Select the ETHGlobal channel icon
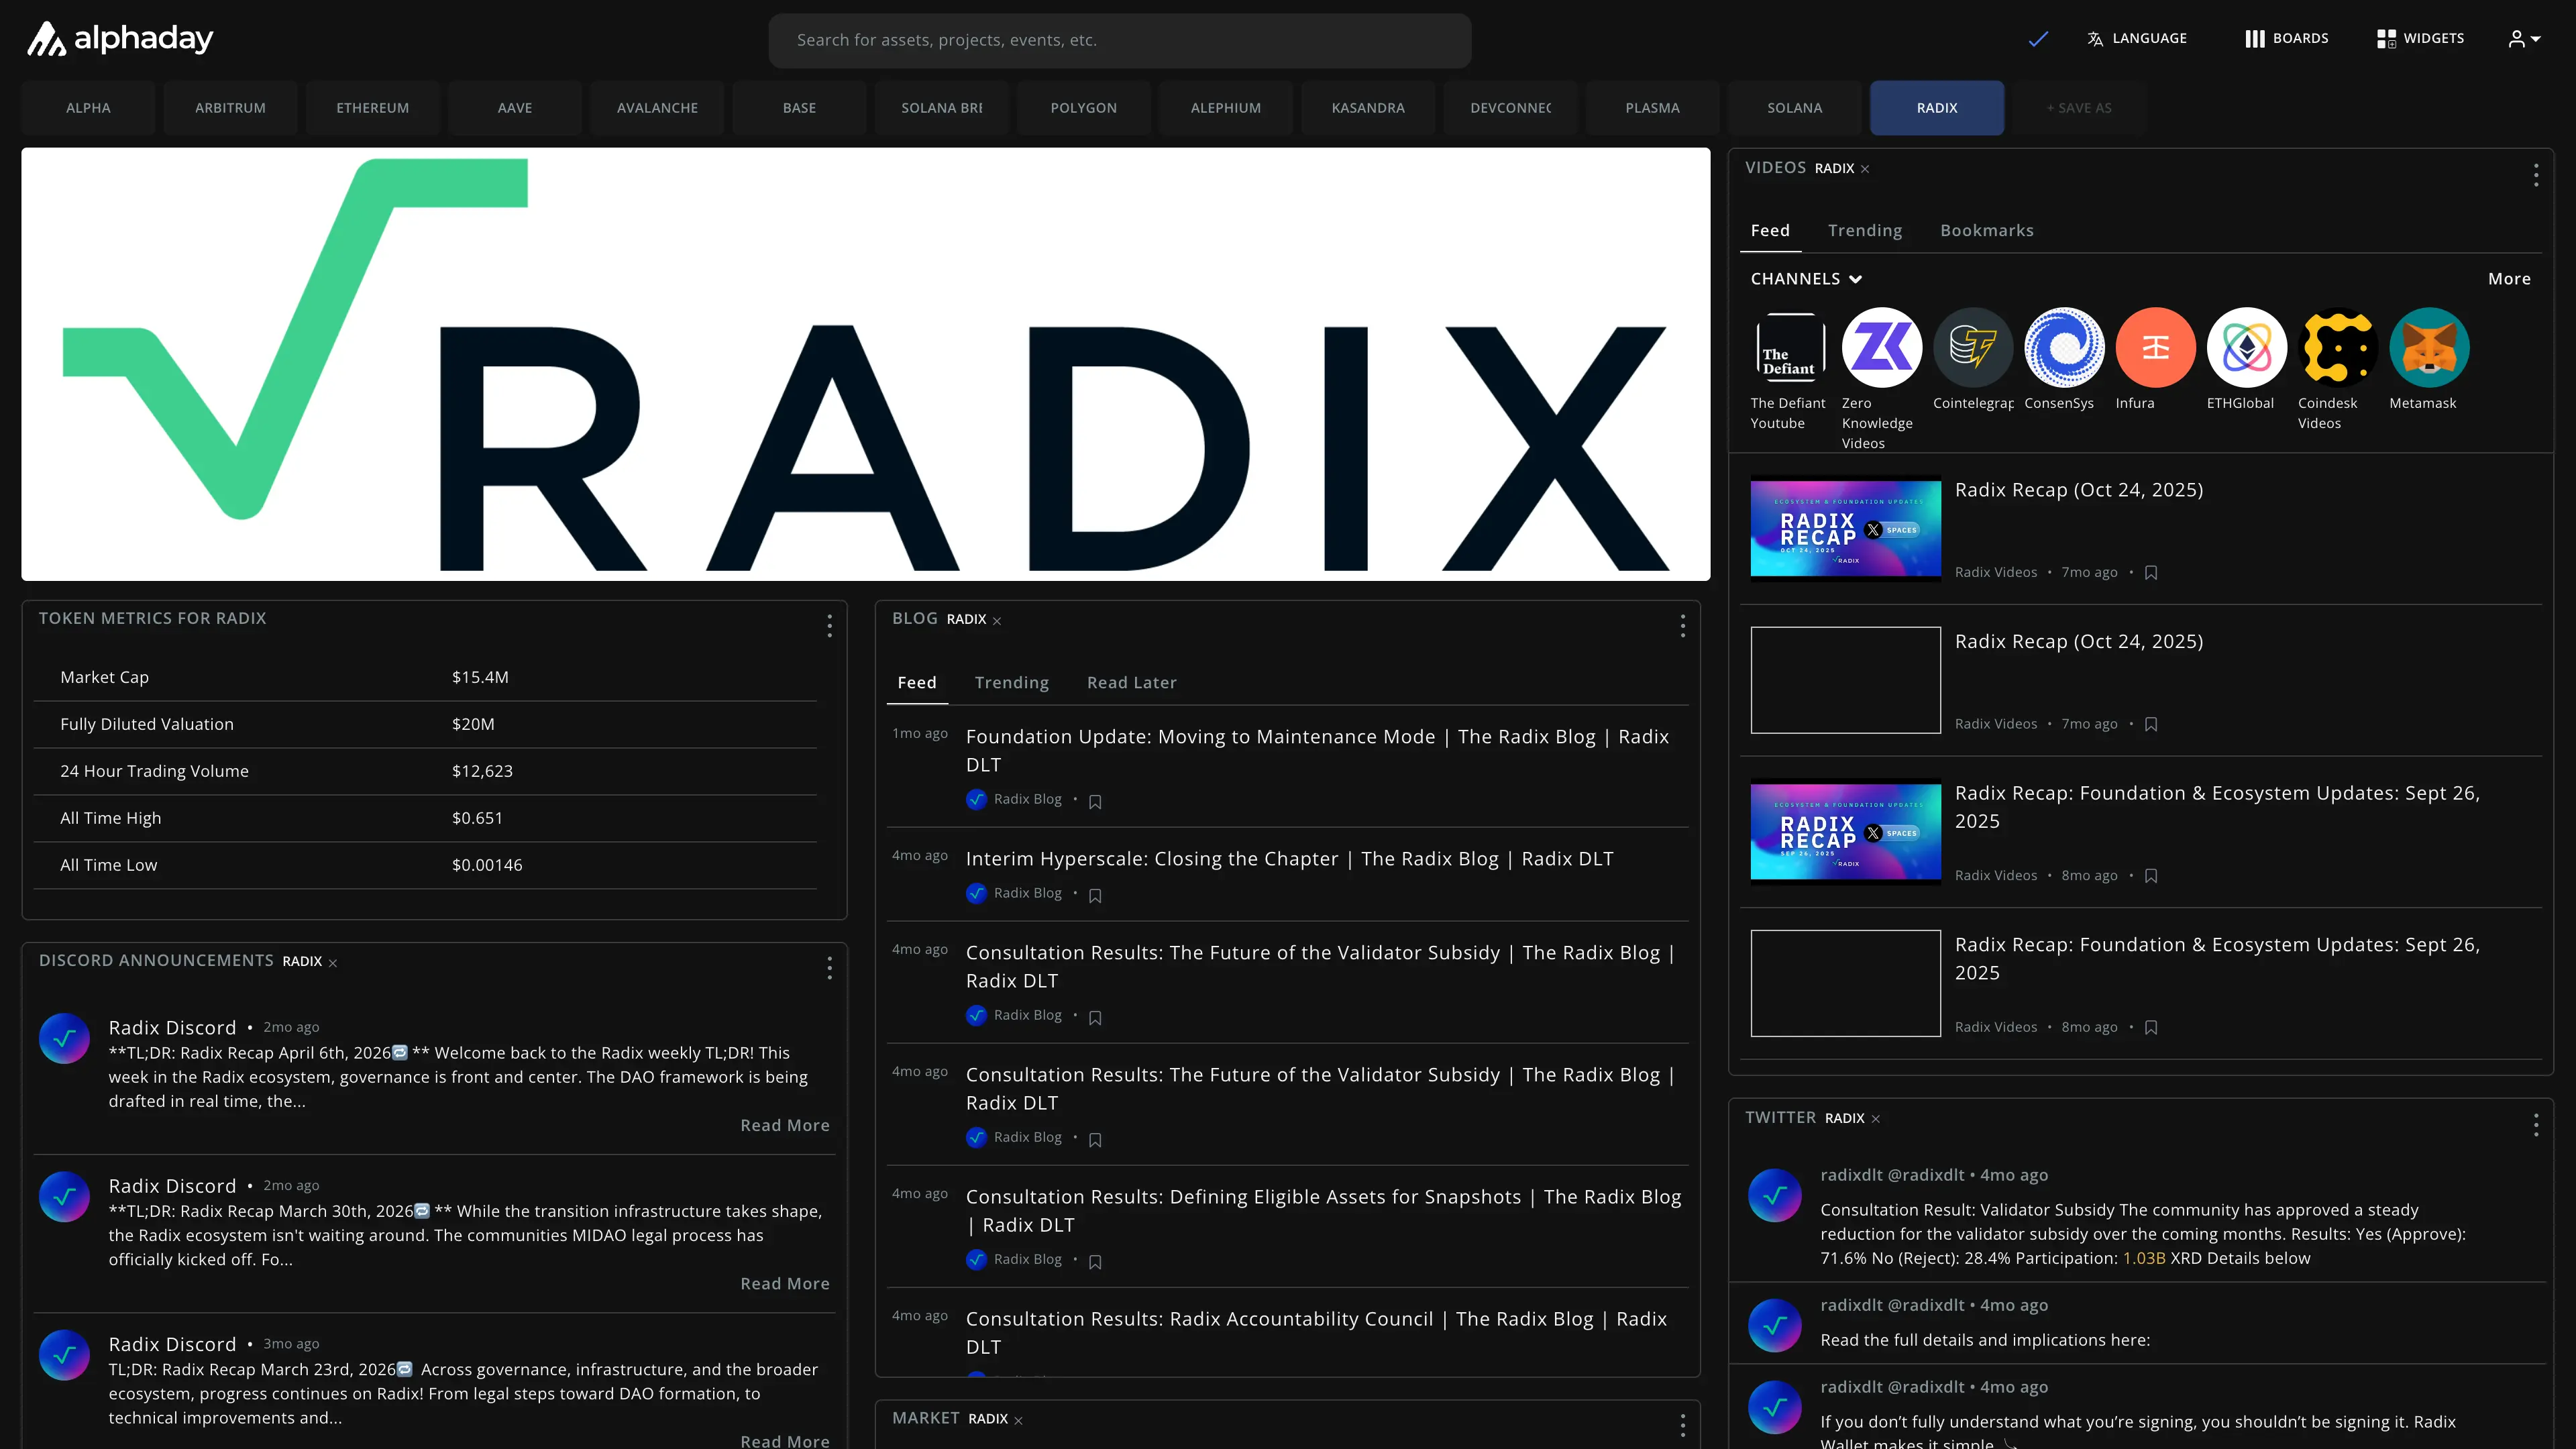Screen dimensions: 2576x1449 2246,347
